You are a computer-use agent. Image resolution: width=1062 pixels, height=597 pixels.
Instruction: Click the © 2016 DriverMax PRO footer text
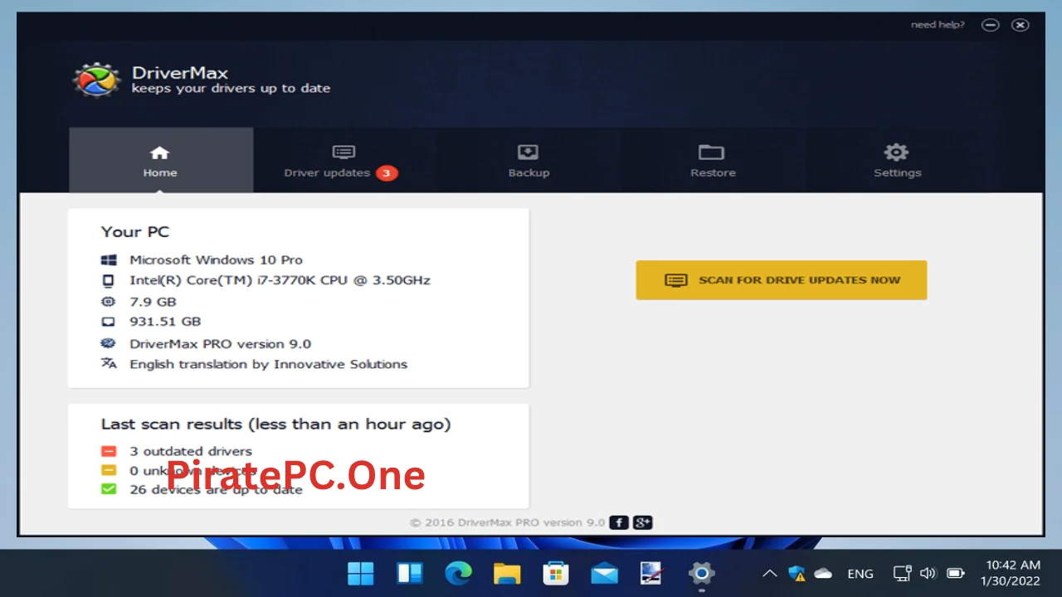click(507, 522)
